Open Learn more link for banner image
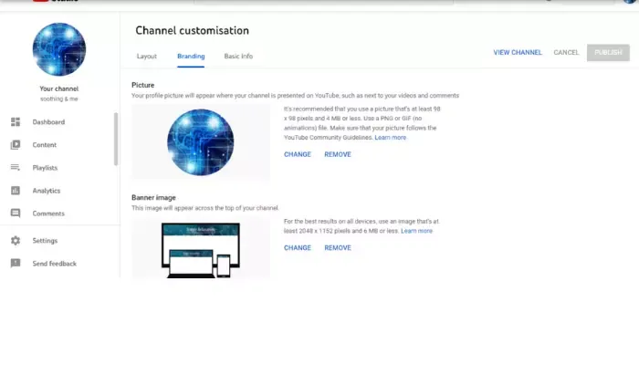The image size is (639, 365). pyautogui.click(x=416, y=231)
